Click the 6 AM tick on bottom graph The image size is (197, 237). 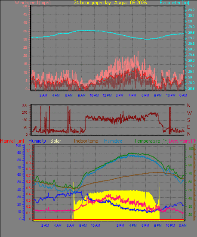pos(70,225)
